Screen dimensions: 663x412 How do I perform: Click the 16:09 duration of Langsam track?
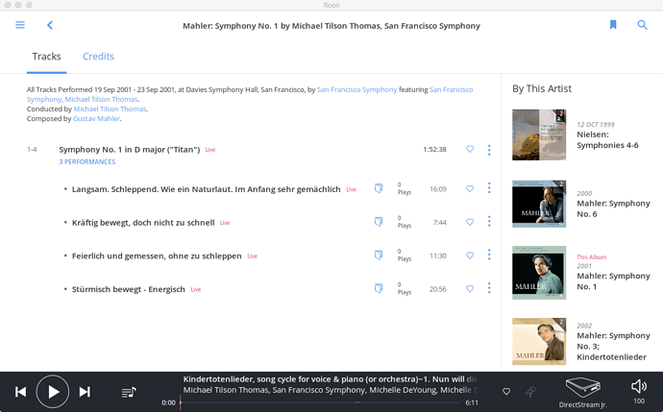pyautogui.click(x=438, y=189)
